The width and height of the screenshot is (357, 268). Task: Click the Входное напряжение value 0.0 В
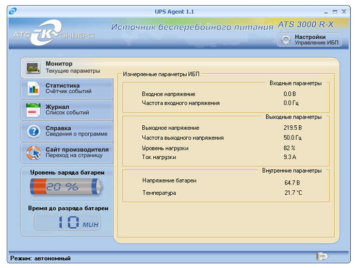[x=289, y=94]
